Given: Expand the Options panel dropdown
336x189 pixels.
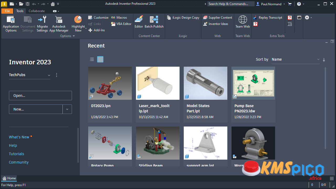Looking at the screenshot, I should [x=67, y=36].
